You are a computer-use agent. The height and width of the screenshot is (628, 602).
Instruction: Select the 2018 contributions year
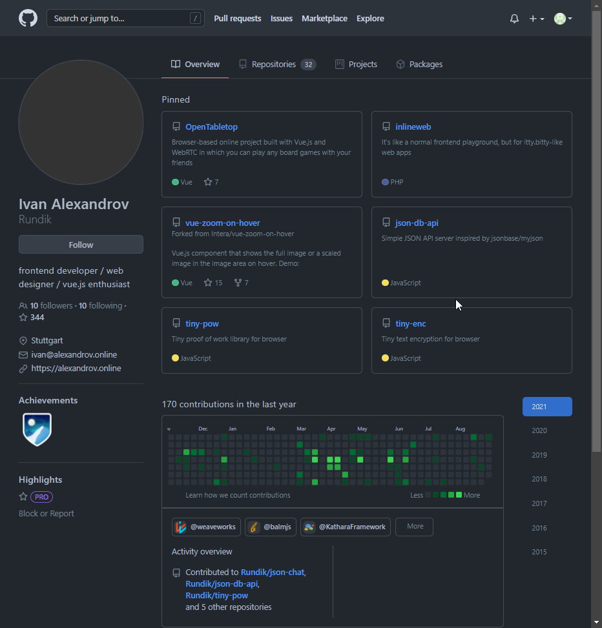[539, 479]
